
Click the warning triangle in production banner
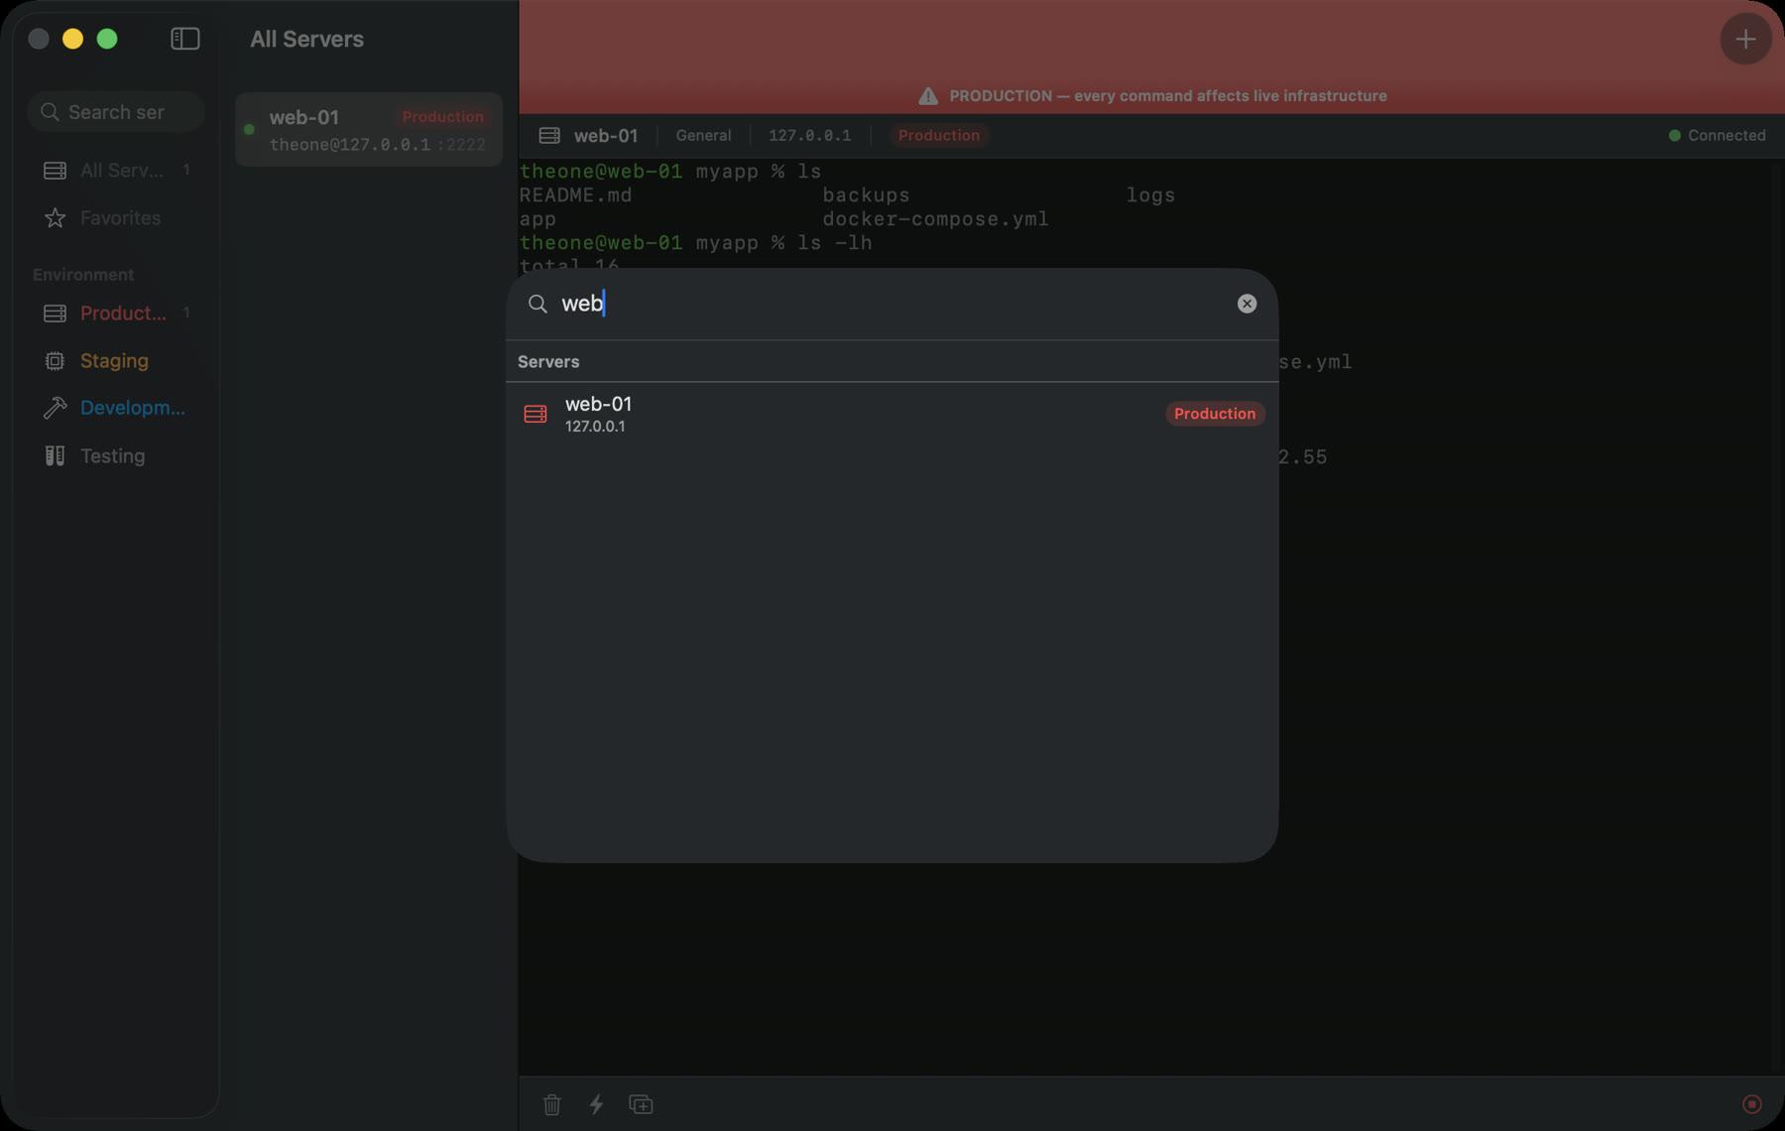928,96
